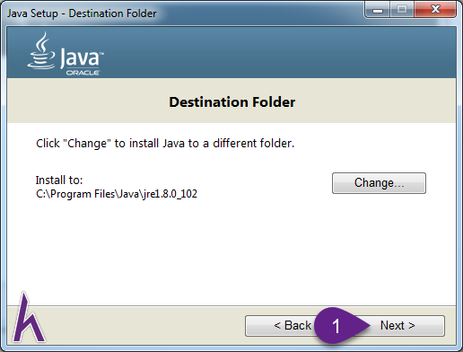Open folder chooser via Change... button
Viewport: 463px width, 352px height.
379,183
